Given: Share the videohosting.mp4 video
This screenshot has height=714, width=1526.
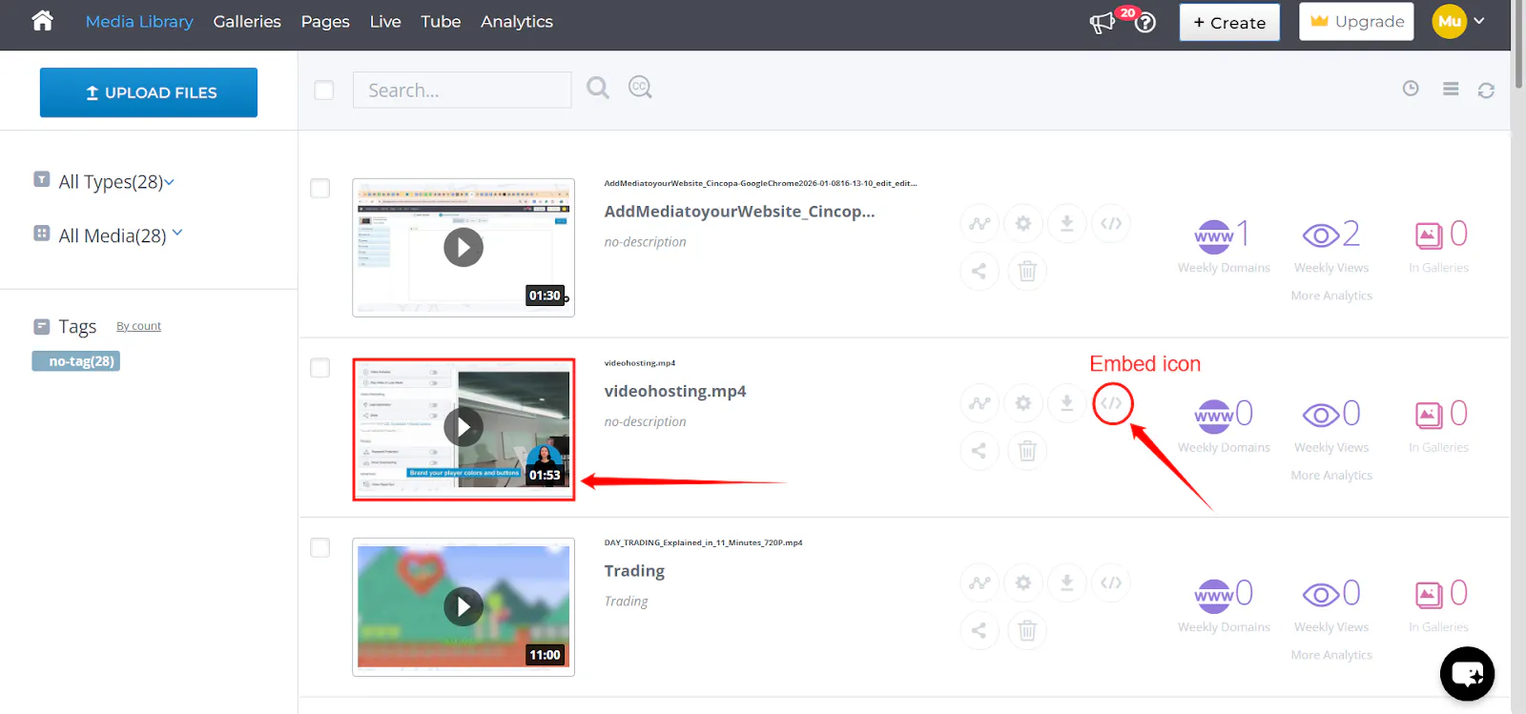Looking at the screenshot, I should point(980,451).
